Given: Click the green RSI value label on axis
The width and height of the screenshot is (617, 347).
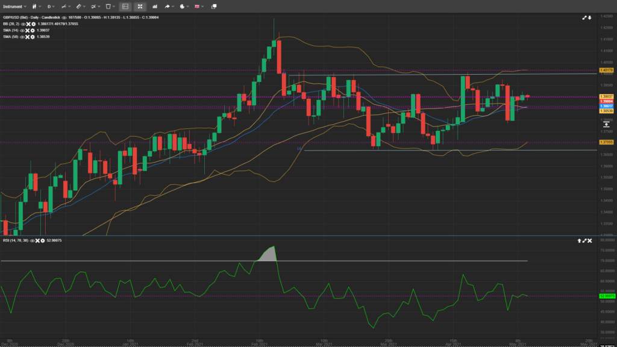Looking at the screenshot, I should pyautogui.click(x=607, y=296).
